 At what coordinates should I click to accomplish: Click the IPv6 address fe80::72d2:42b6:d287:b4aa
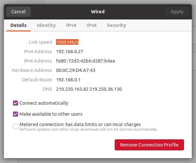click(86, 61)
